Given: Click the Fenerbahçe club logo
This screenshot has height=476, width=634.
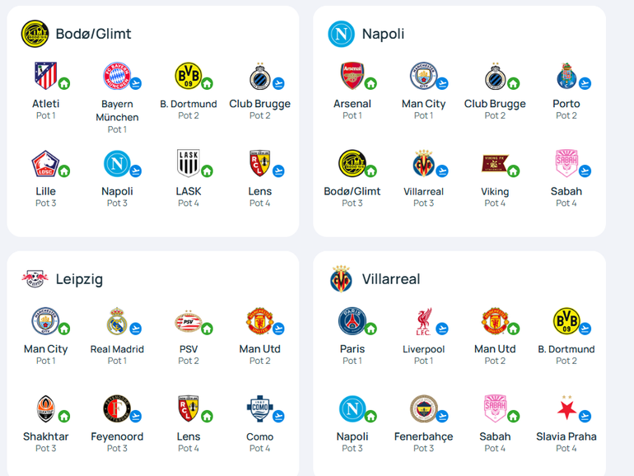Looking at the screenshot, I should [x=423, y=408].
